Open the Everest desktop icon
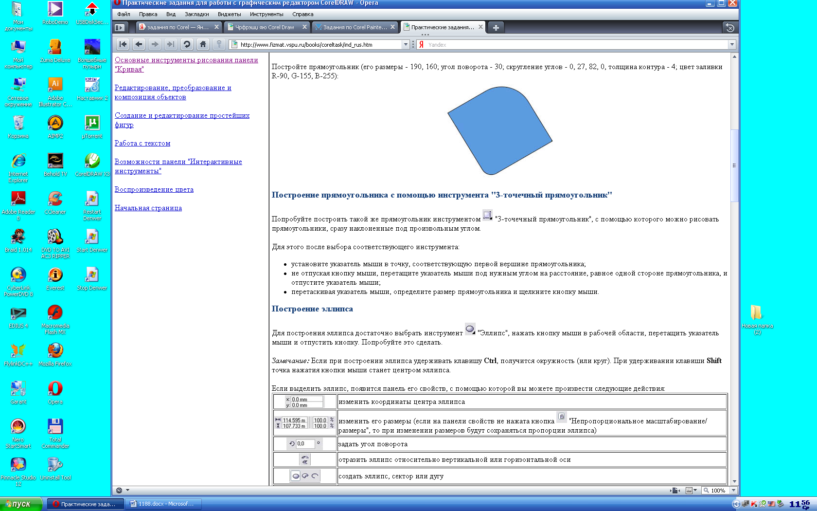Viewport: 817px width, 511px height. click(x=55, y=278)
